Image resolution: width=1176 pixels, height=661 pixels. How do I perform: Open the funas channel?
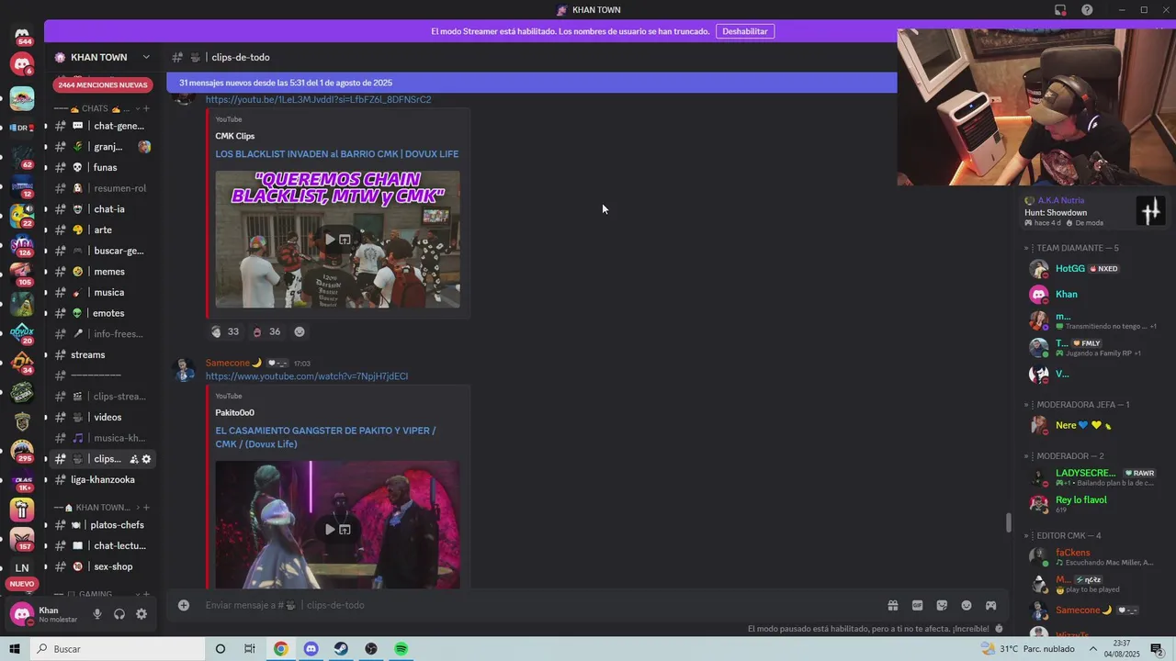(103, 167)
